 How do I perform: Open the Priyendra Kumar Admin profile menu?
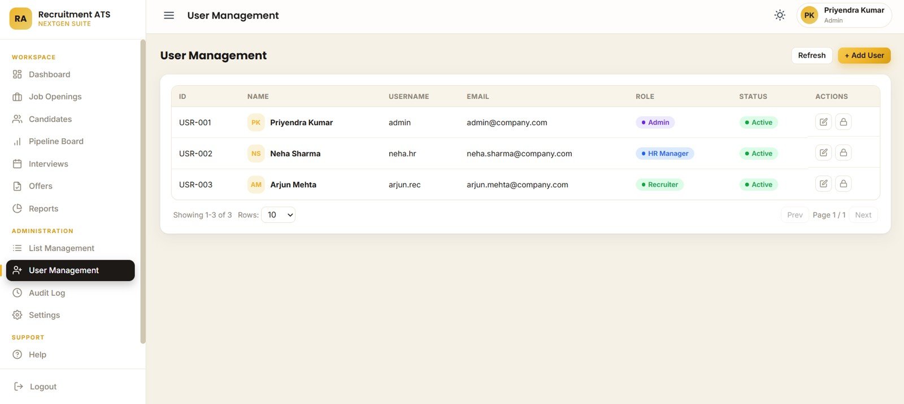(x=844, y=15)
